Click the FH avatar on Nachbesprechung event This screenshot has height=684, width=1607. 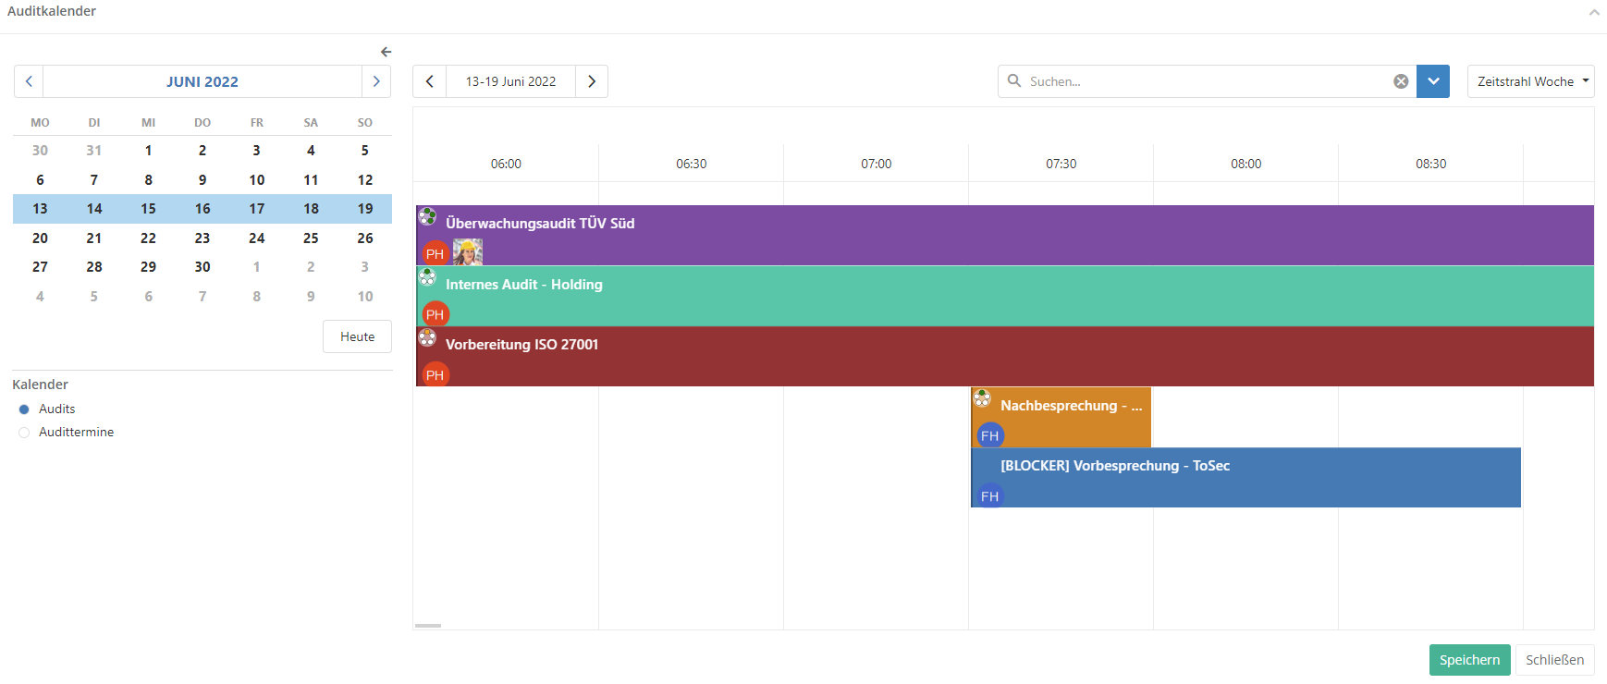tap(989, 435)
